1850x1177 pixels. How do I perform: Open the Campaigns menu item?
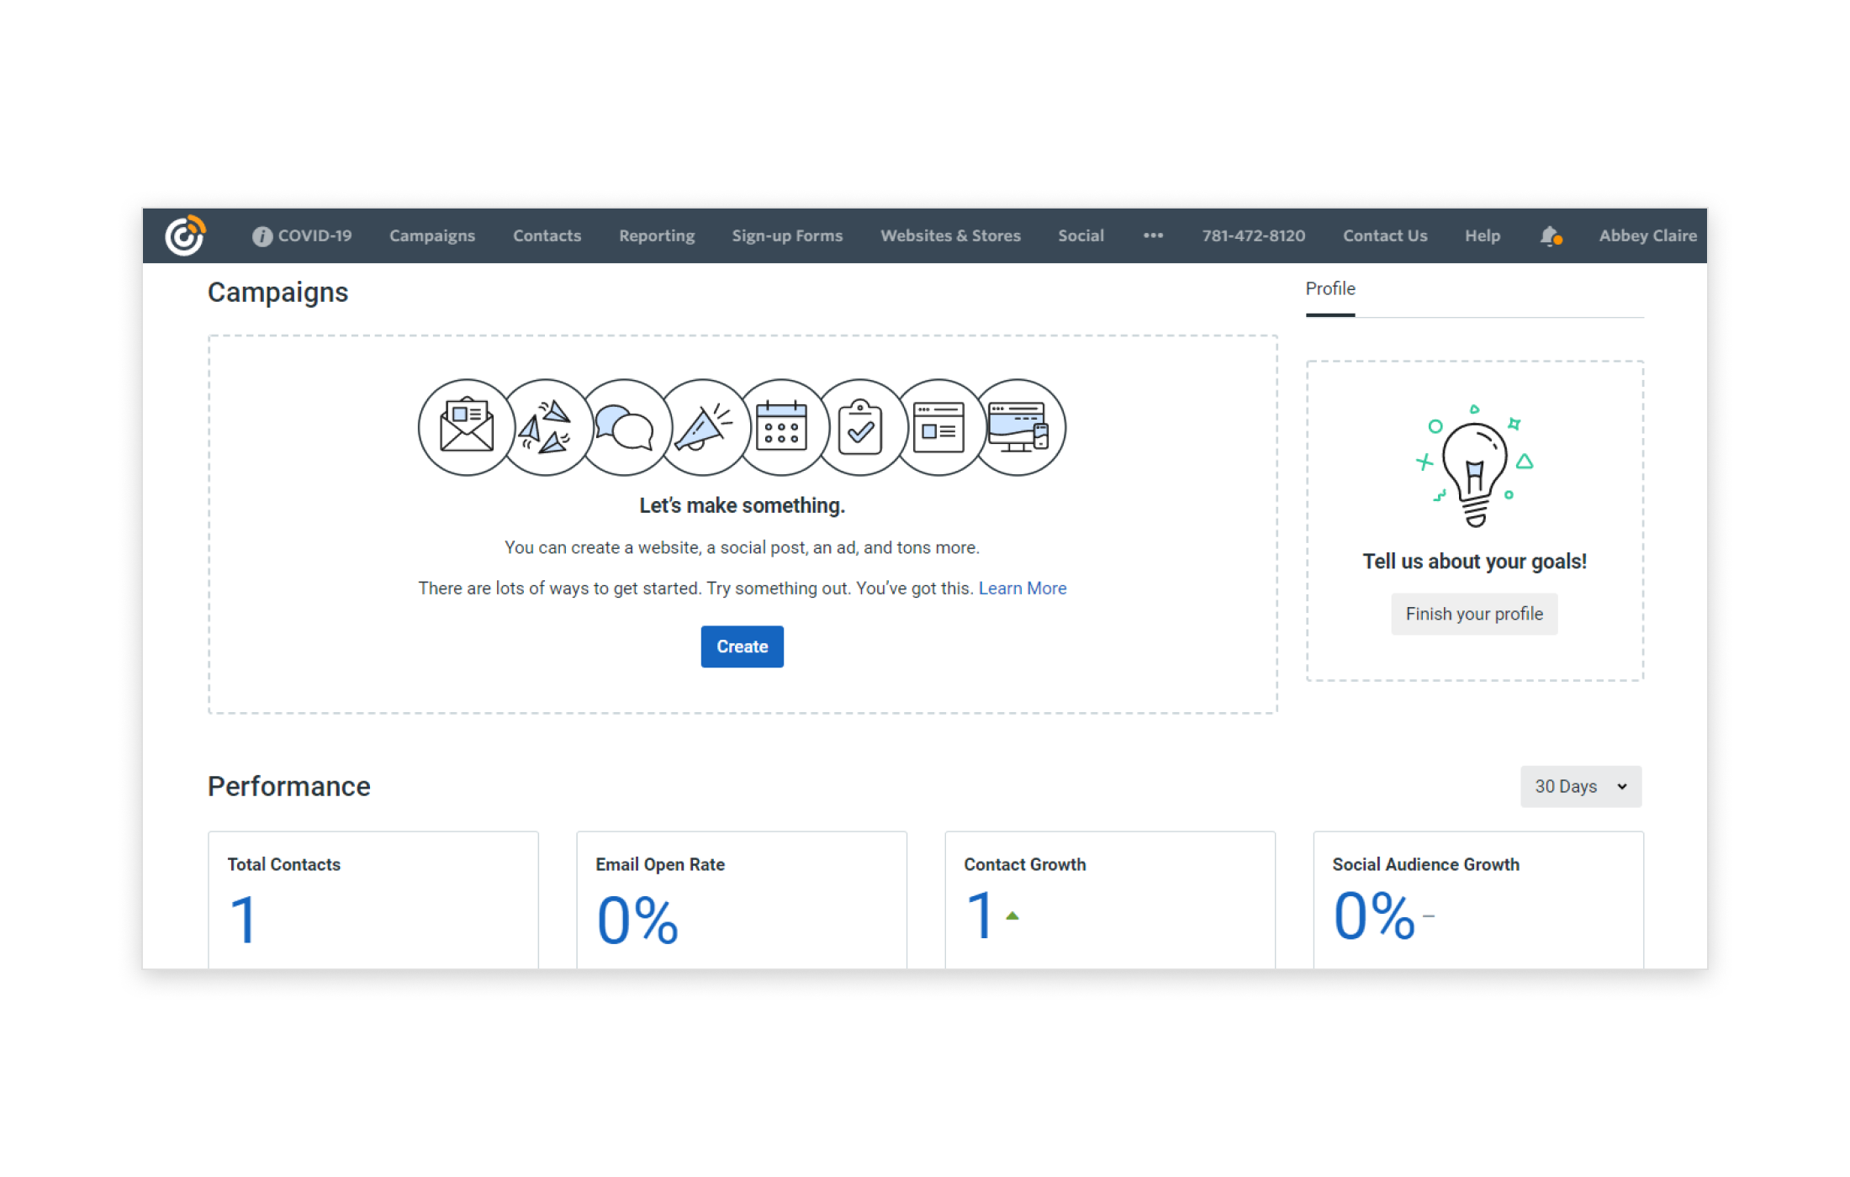(432, 236)
